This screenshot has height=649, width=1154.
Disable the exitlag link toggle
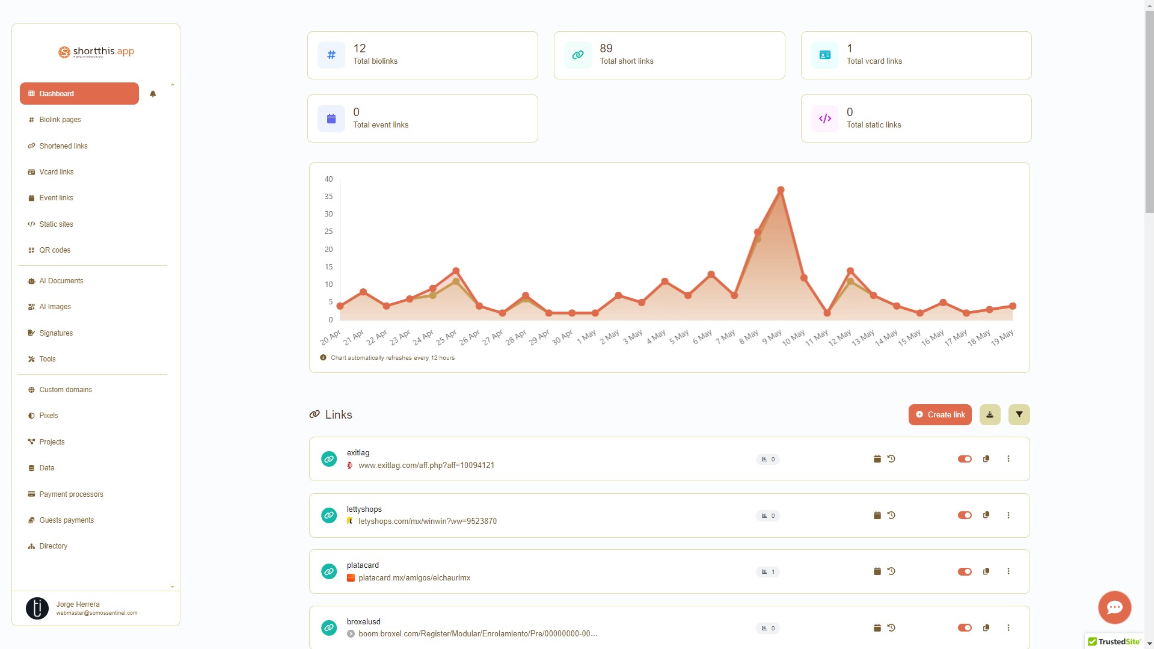click(x=965, y=458)
